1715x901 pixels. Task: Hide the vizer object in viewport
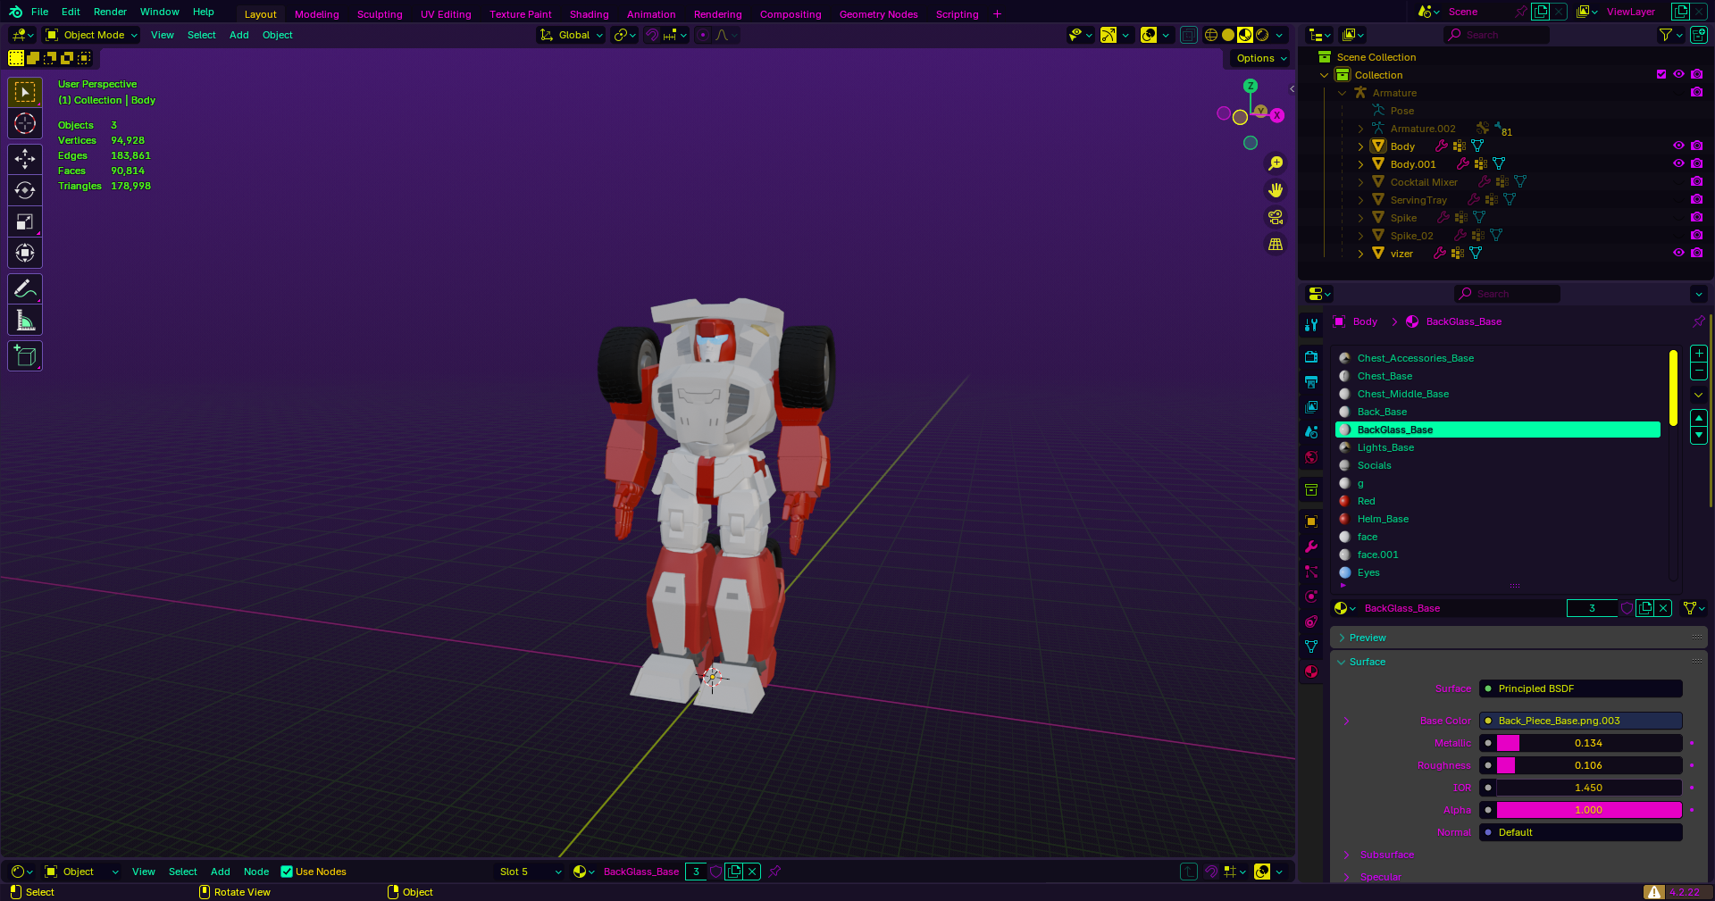[1678, 253]
